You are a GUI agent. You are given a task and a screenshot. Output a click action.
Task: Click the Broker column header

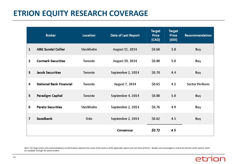coord(51,35)
